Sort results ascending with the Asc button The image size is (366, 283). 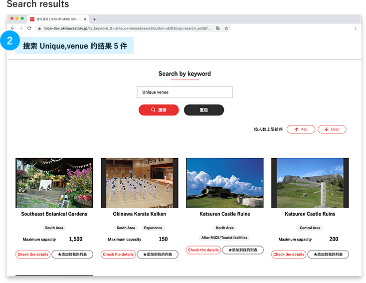click(x=301, y=129)
